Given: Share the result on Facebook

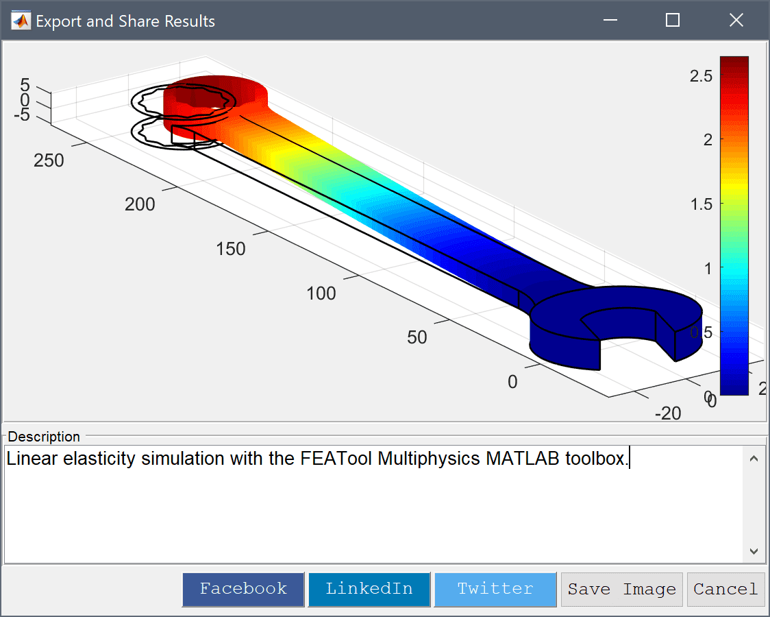Looking at the screenshot, I should tap(243, 589).
